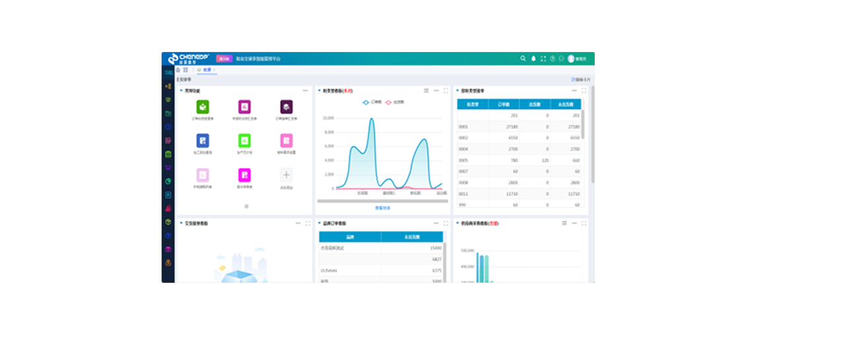This screenshot has width=846, height=346.
Task: Click the four-square grid icon beside home
Action: (186, 70)
